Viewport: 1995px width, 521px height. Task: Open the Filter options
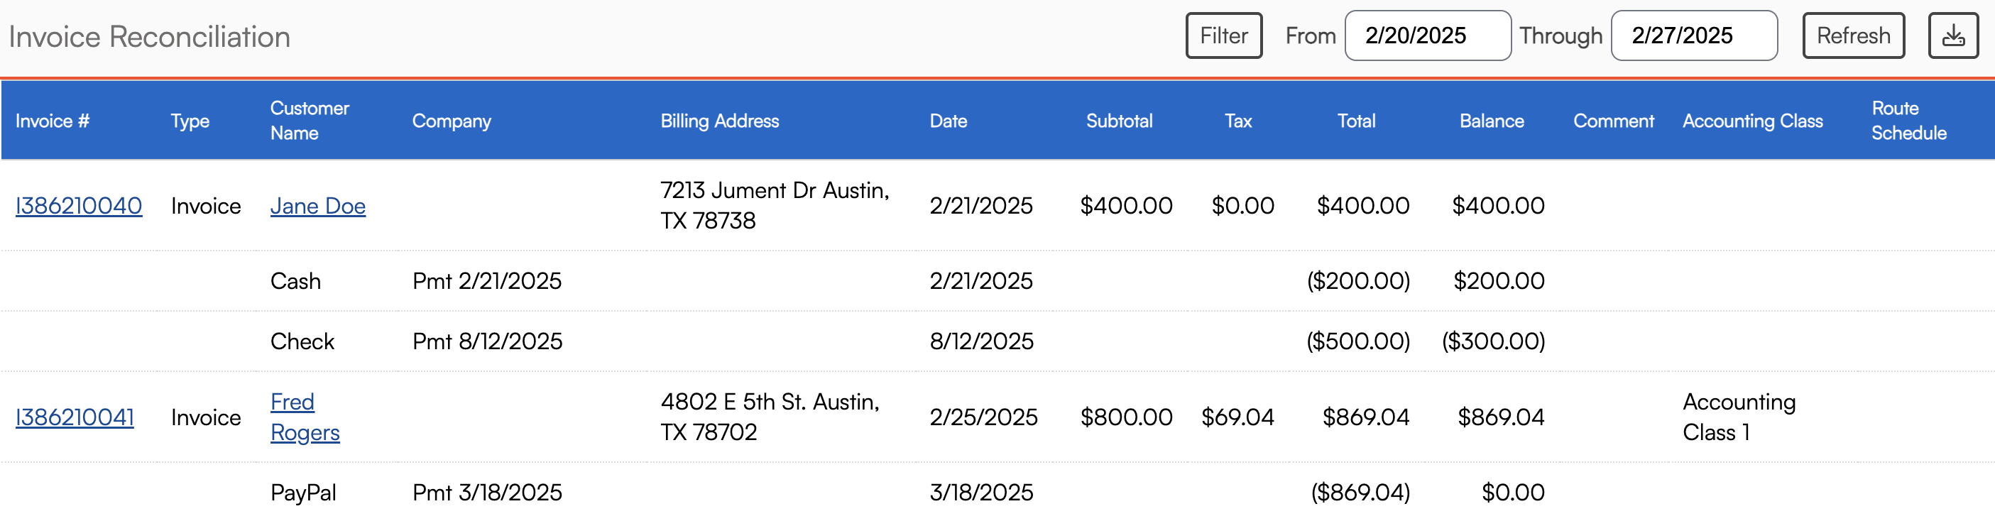(x=1223, y=35)
